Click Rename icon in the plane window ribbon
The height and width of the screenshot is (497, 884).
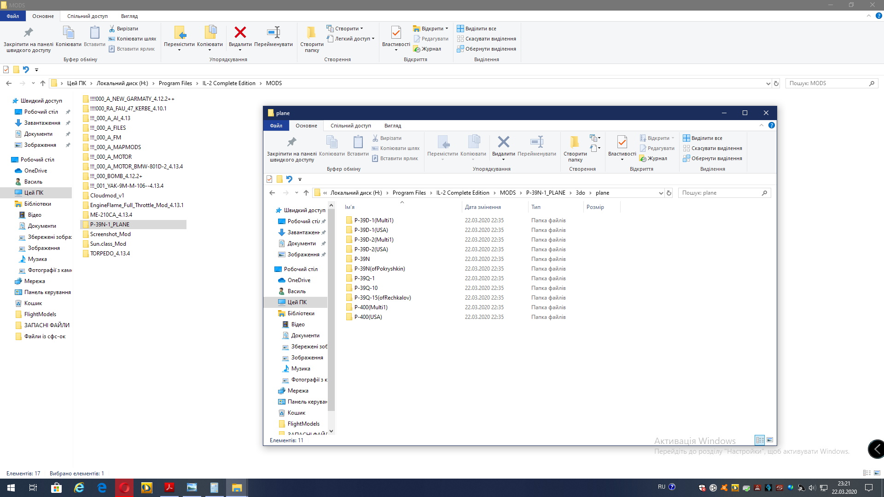click(x=537, y=142)
